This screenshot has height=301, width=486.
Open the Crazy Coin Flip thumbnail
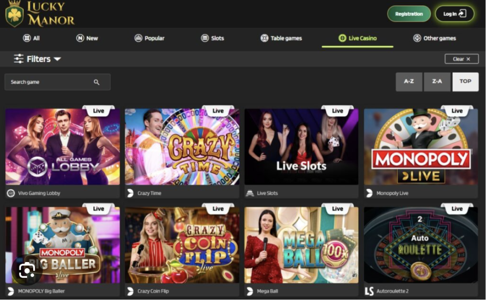tap(182, 245)
